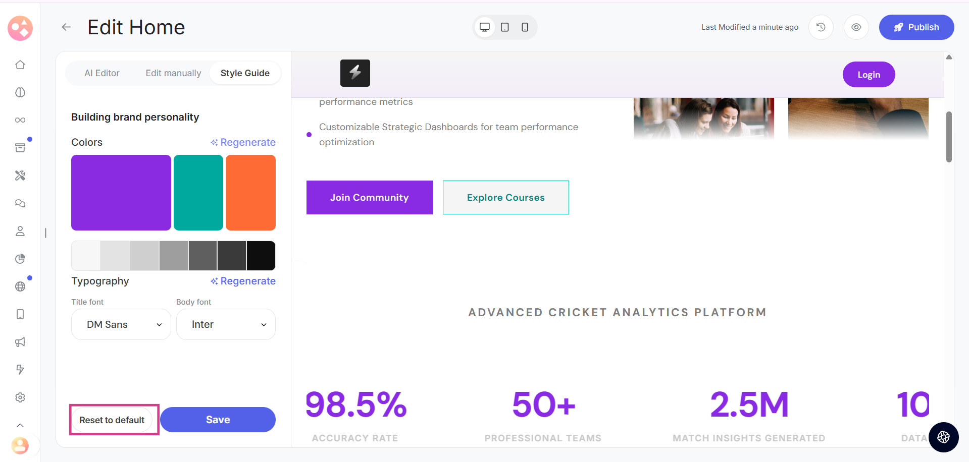
Task: Click the back arrow beside Edit Home
Action: (66, 27)
